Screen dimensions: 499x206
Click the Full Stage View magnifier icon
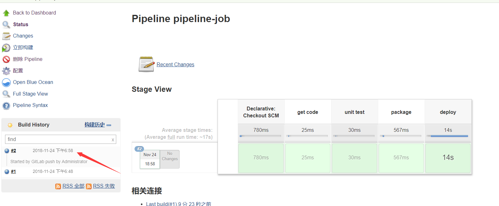pyautogui.click(x=6, y=94)
